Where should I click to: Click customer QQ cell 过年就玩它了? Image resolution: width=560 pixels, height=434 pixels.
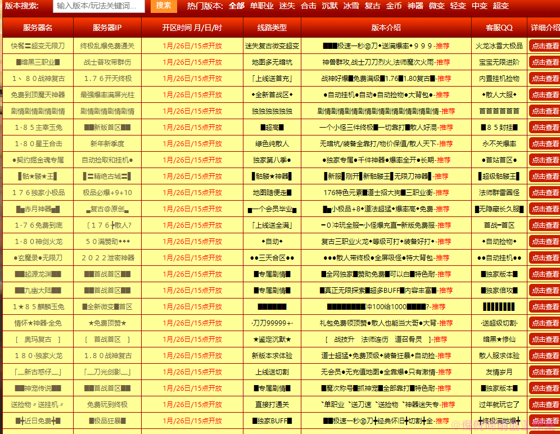pos(499,405)
